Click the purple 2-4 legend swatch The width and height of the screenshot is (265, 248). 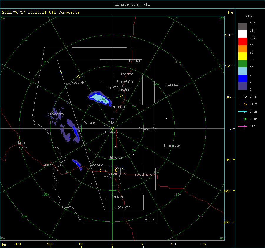coord(243,86)
